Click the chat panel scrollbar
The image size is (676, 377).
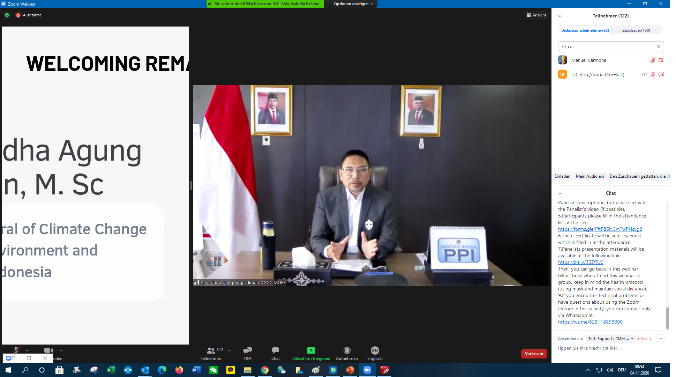667,317
